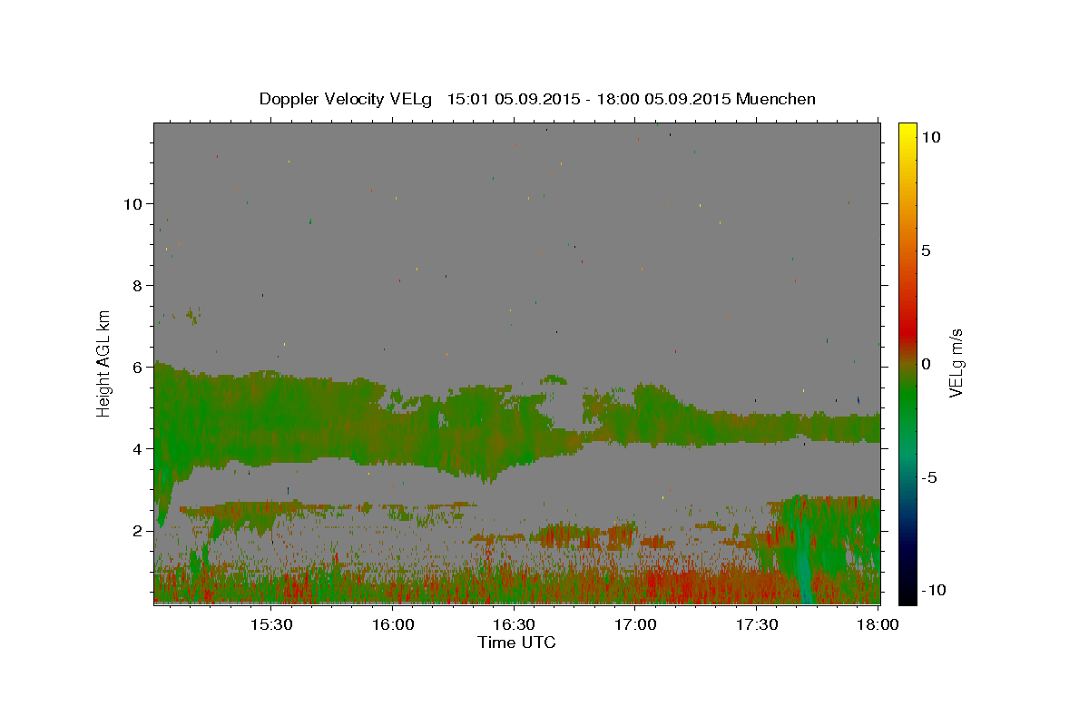Click the 15:30 time tick label
Screen dimensions: 1089x726
click(270, 624)
